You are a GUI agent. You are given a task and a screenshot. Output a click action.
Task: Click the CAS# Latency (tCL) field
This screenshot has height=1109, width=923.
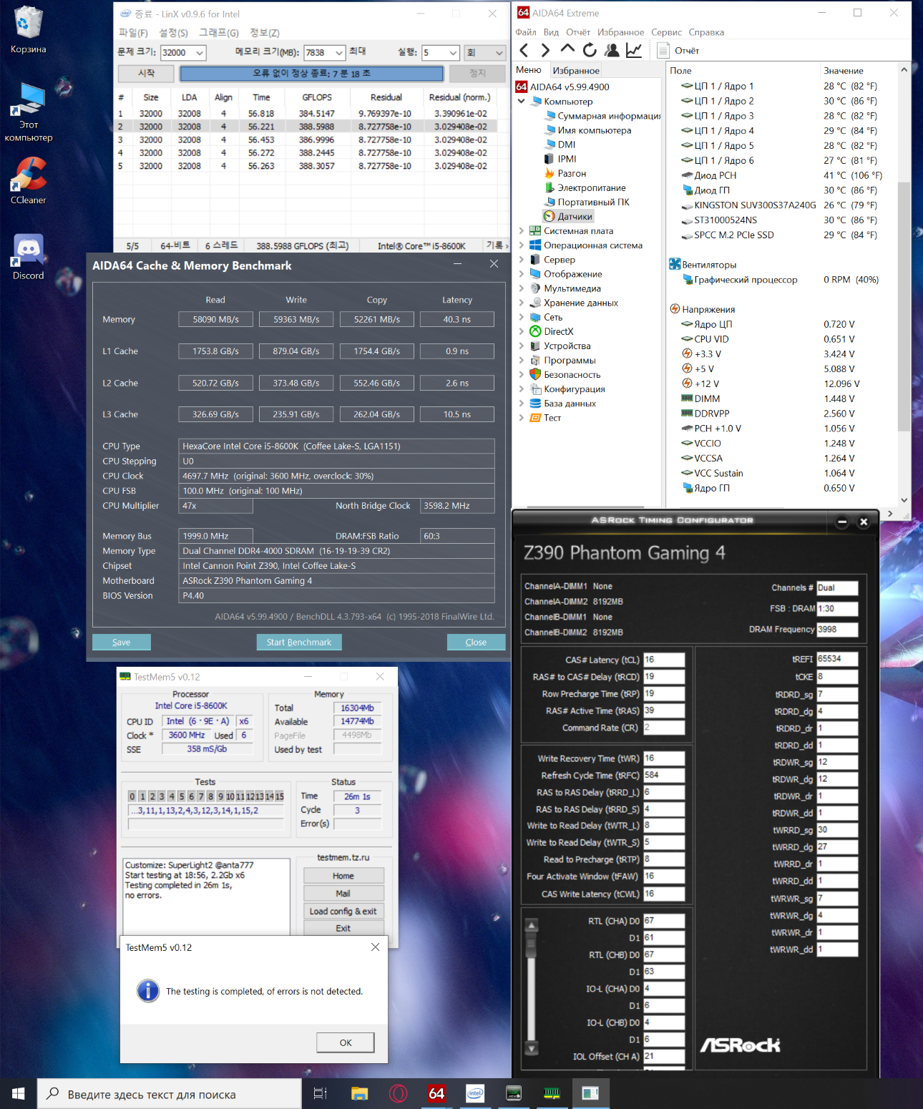click(664, 660)
